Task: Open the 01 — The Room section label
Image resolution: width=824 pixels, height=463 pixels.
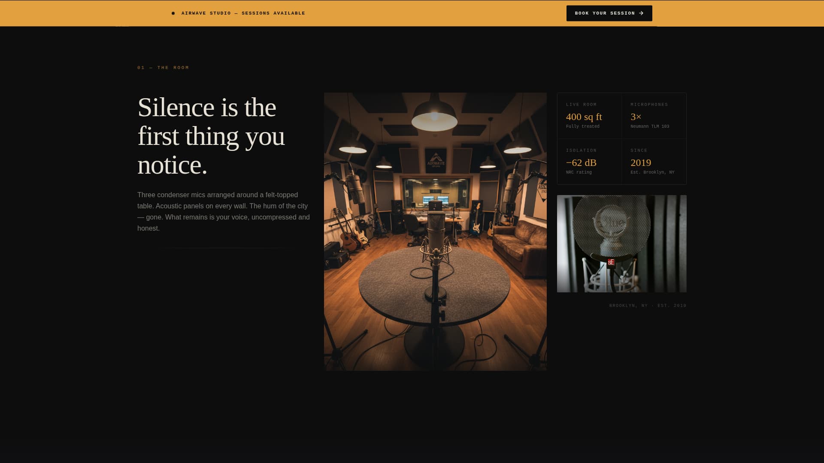Action: coord(163,67)
